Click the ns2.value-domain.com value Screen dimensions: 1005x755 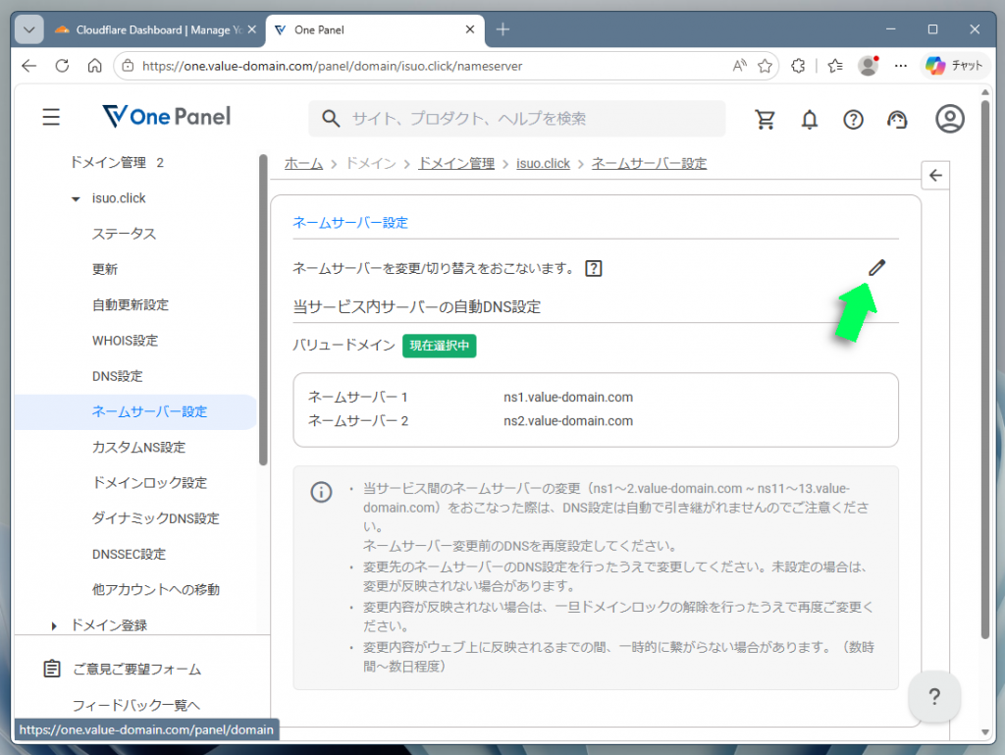[568, 421]
